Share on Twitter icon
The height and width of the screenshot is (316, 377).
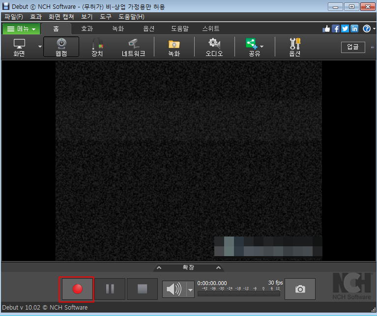point(345,29)
